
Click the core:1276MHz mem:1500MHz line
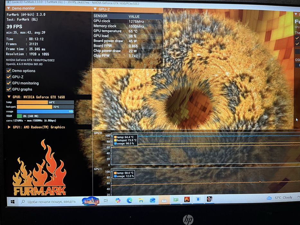click(31, 121)
